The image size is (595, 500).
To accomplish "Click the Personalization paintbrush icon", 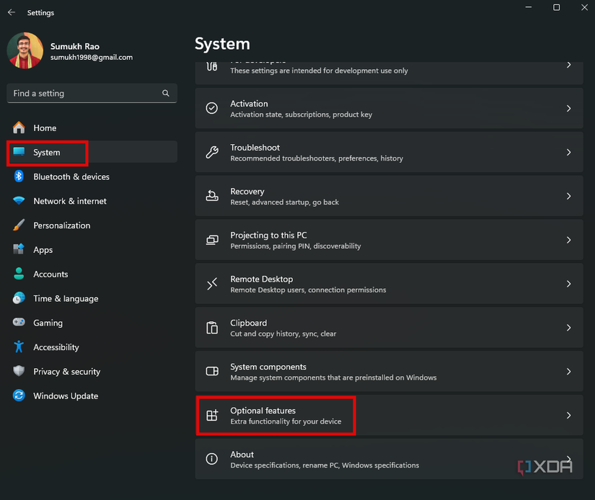I will tap(19, 226).
